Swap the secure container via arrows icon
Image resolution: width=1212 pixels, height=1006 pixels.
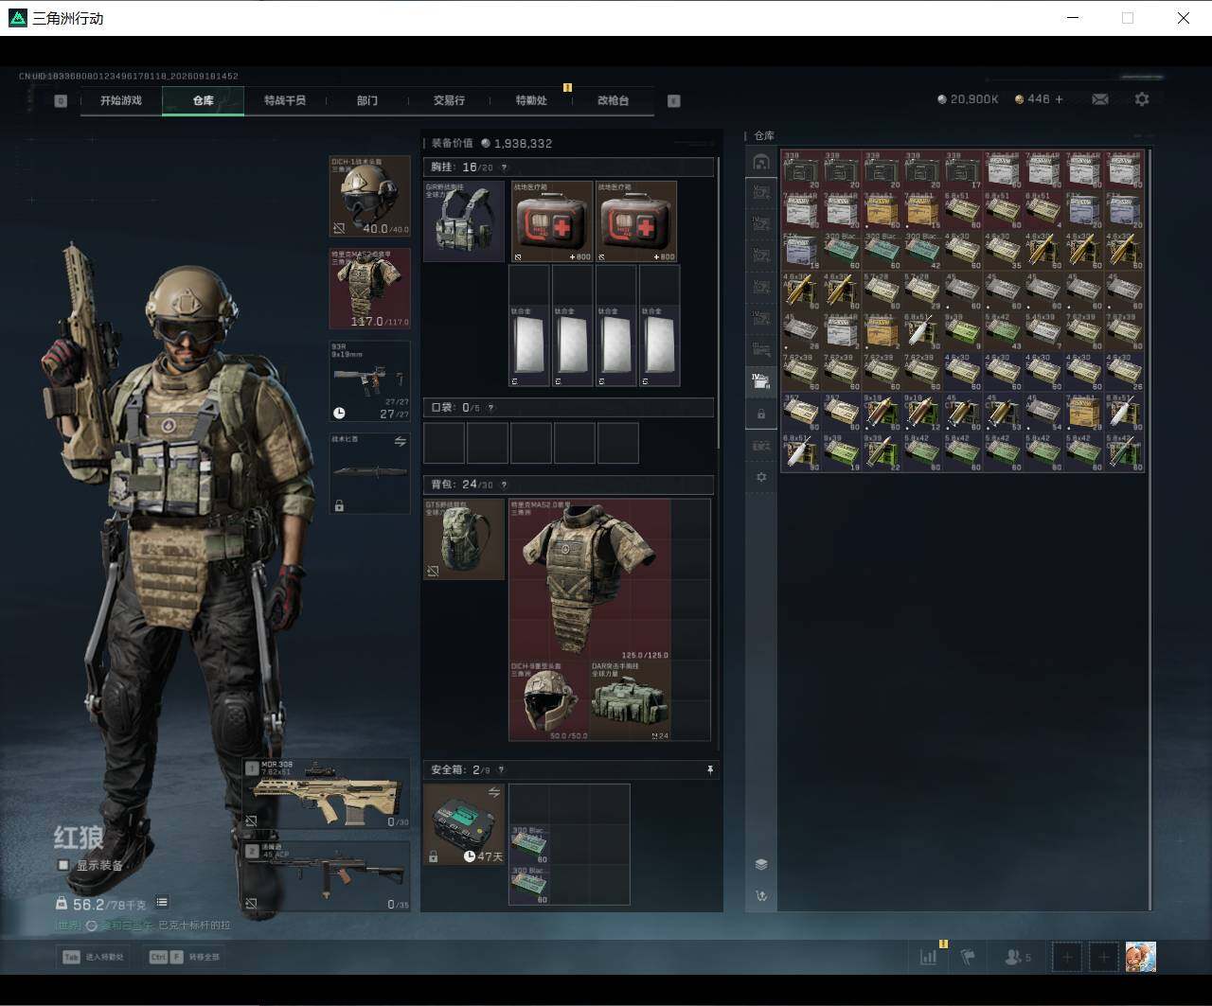494,792
